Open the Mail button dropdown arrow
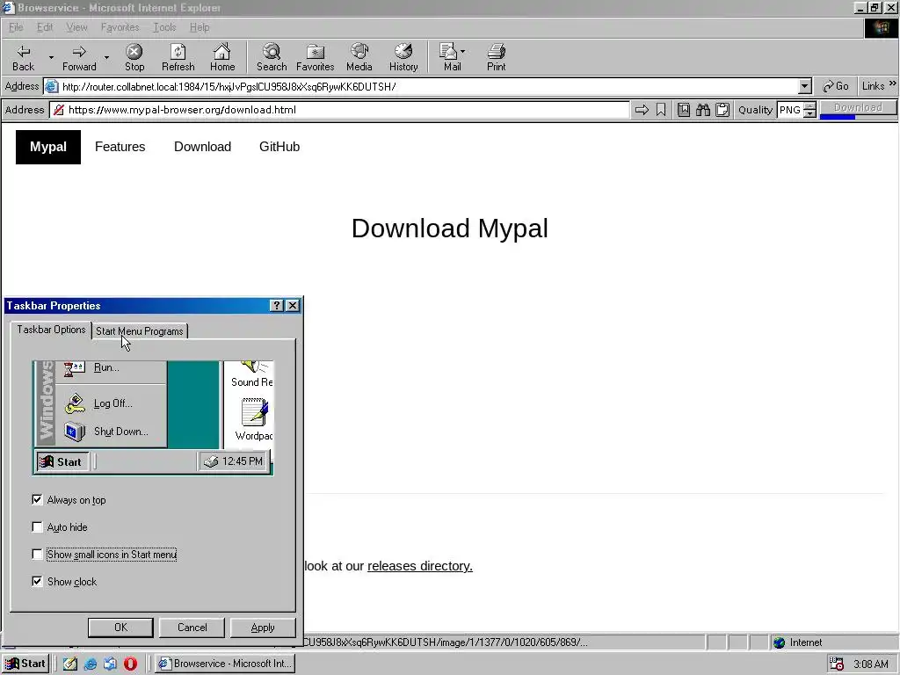Screen dimensions: 900x675 pos(462,51)
